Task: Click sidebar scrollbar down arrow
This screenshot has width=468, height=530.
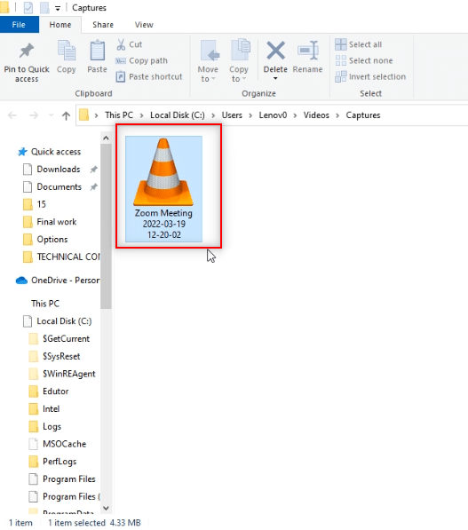Action: 106,508
